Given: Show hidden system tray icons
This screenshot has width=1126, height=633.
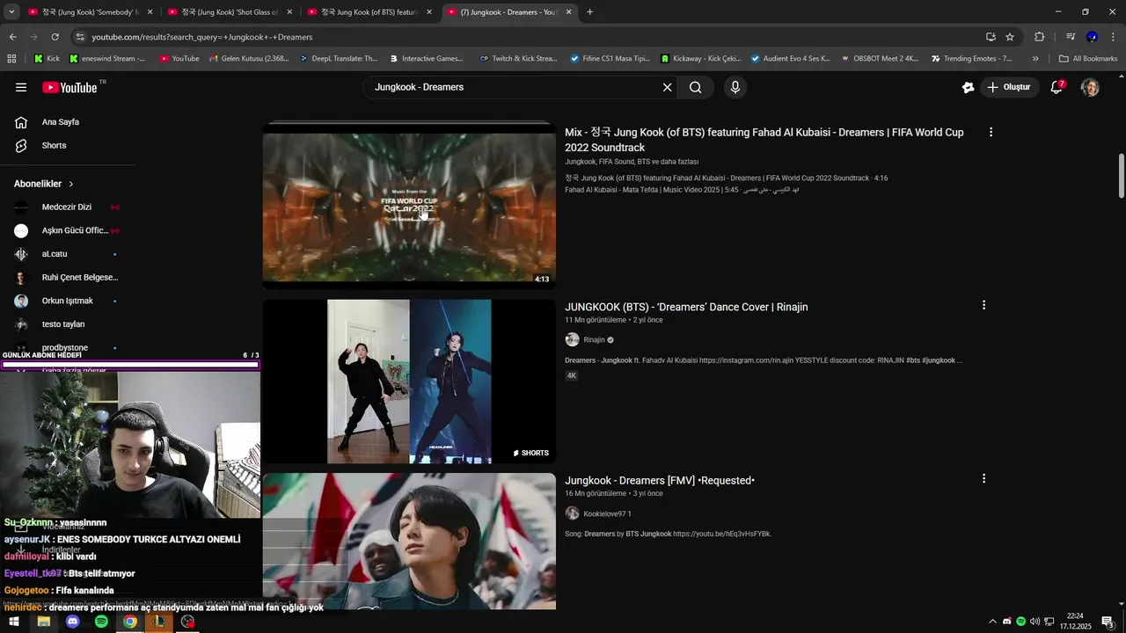Looking at the screenshot, I should click(993, 622).
